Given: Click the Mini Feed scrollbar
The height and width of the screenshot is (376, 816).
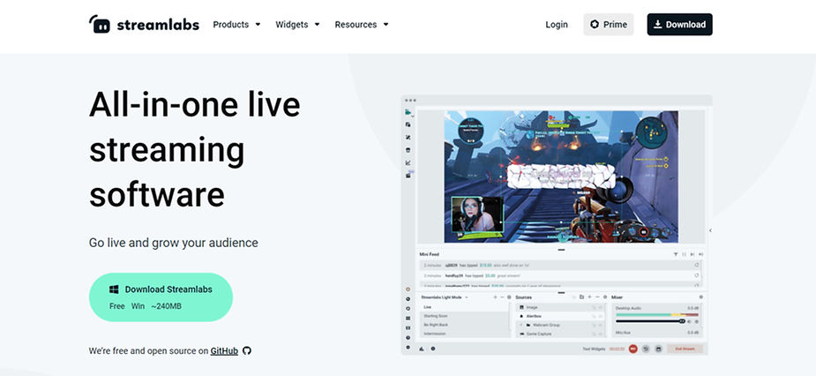Looking at the screenshot, I should (x=702, y=271).
